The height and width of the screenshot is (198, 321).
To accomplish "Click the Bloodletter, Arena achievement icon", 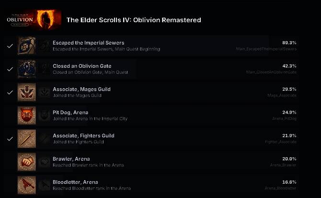I will [26, 185].
